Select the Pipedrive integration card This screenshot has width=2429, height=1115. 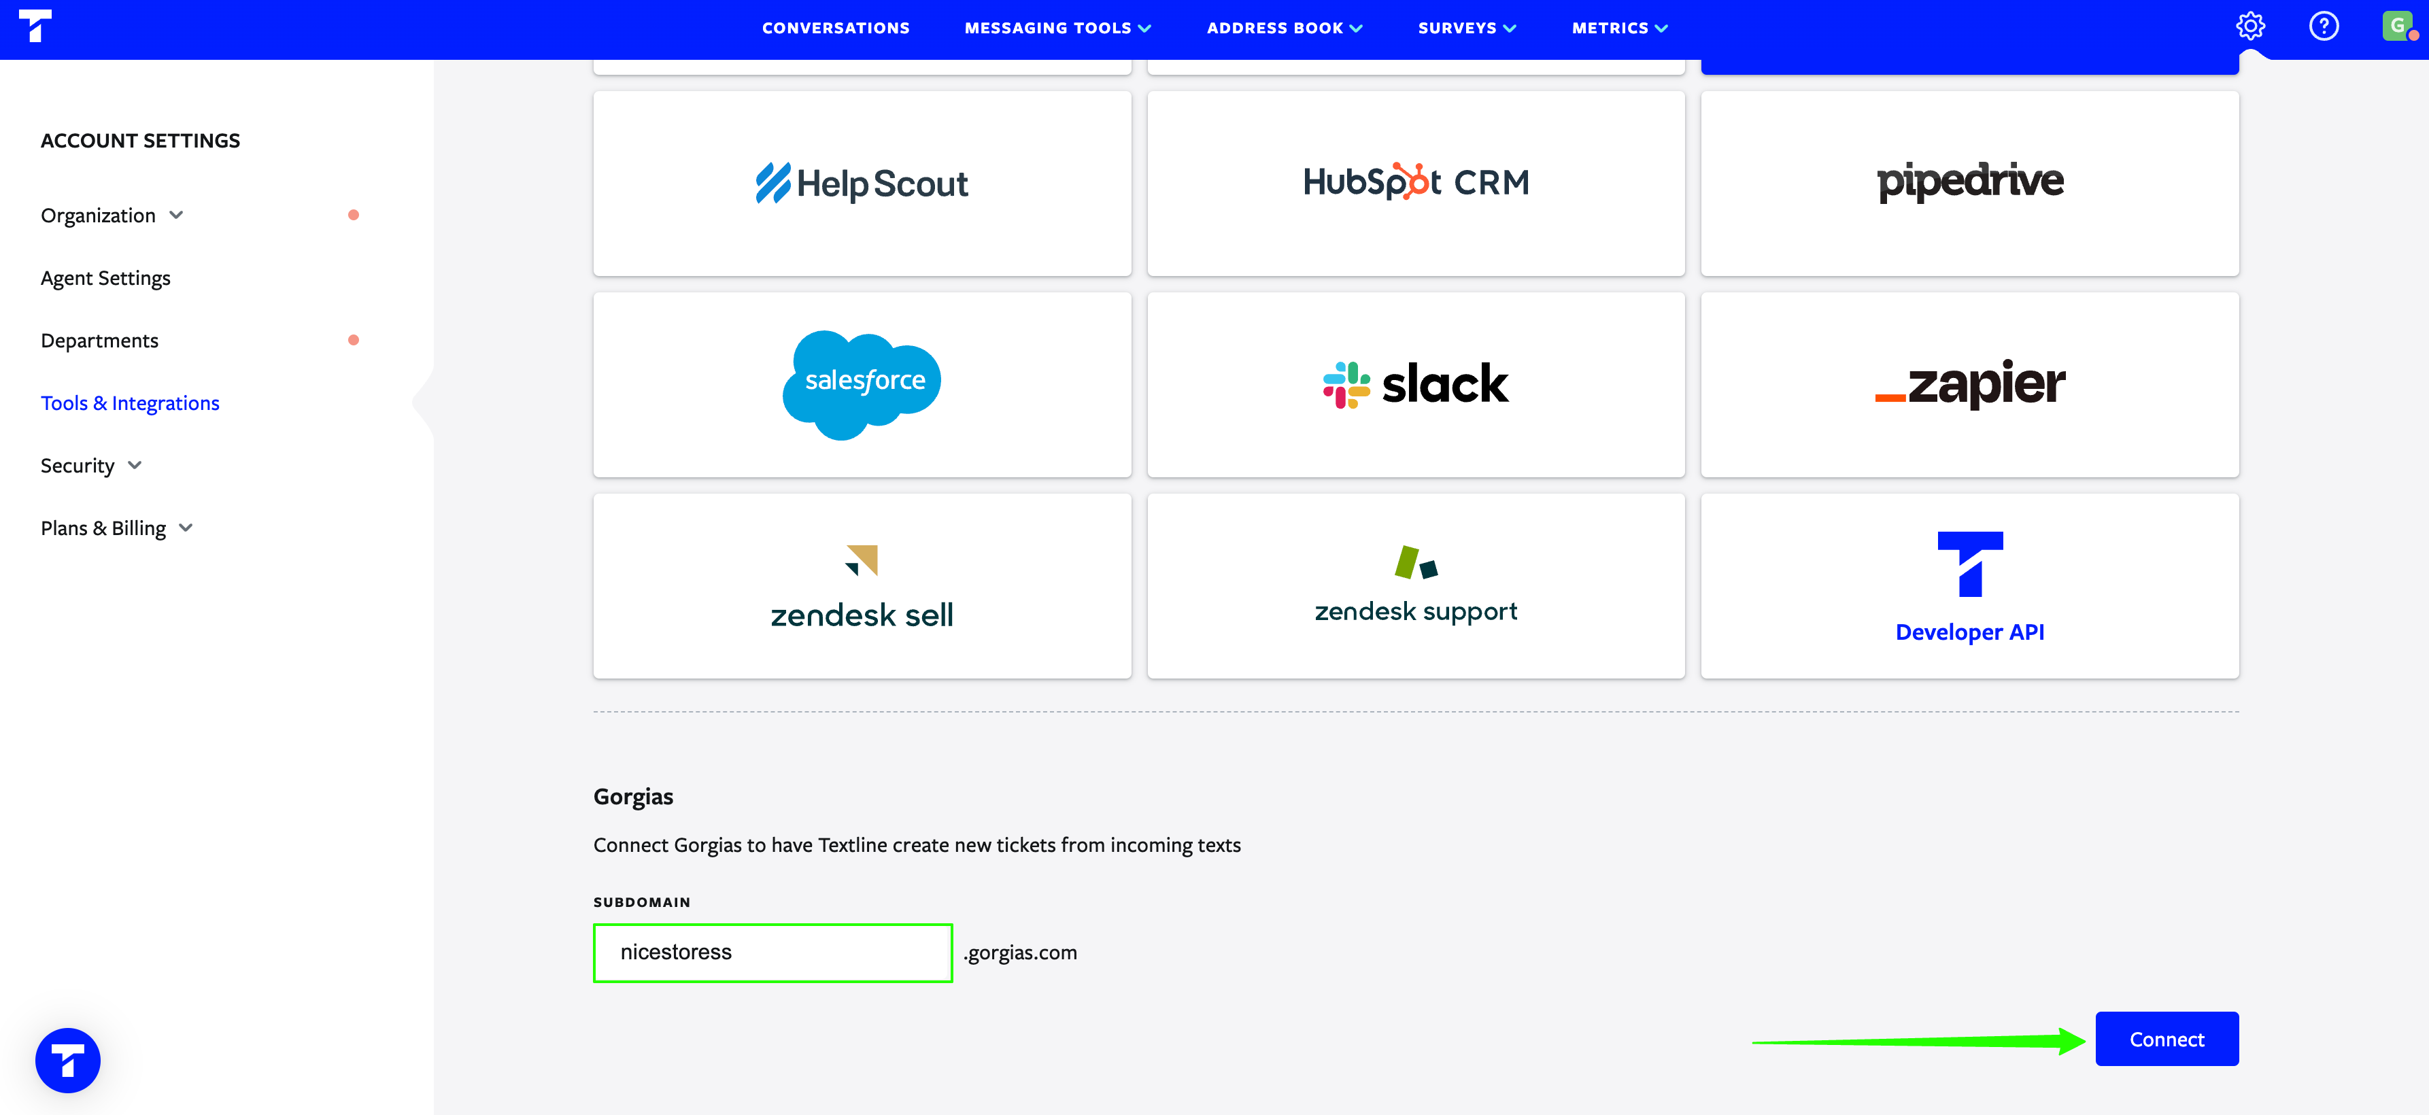pyautogui.click(x=1969, y=184)
